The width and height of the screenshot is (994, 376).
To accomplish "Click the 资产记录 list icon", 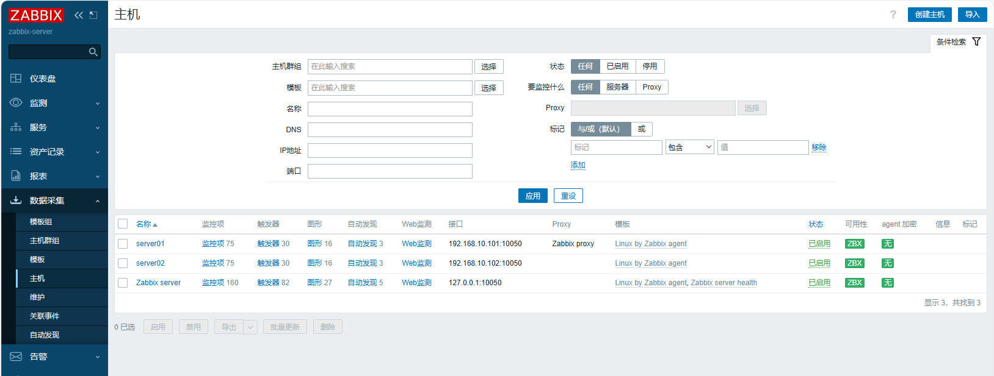I will 16,152.
